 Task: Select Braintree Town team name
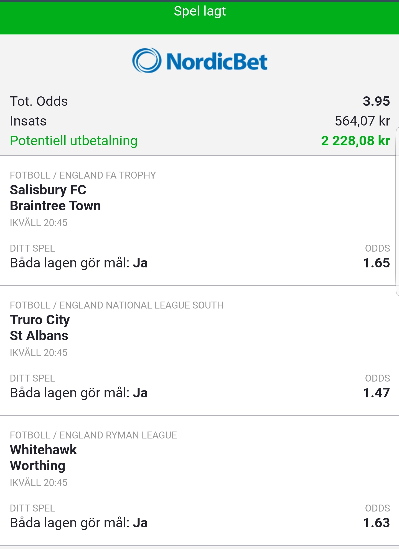[55, 206]
